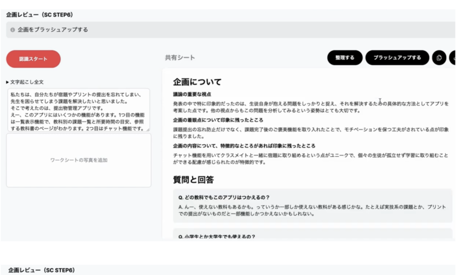Collapse the 文字起こし全文 disclosure triangle
Screen dimensions: 456x275
pyautogui.click(x=8, y=82)
